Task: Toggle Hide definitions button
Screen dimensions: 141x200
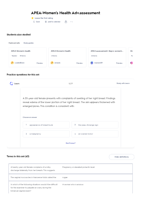Action: coord(122,157)
